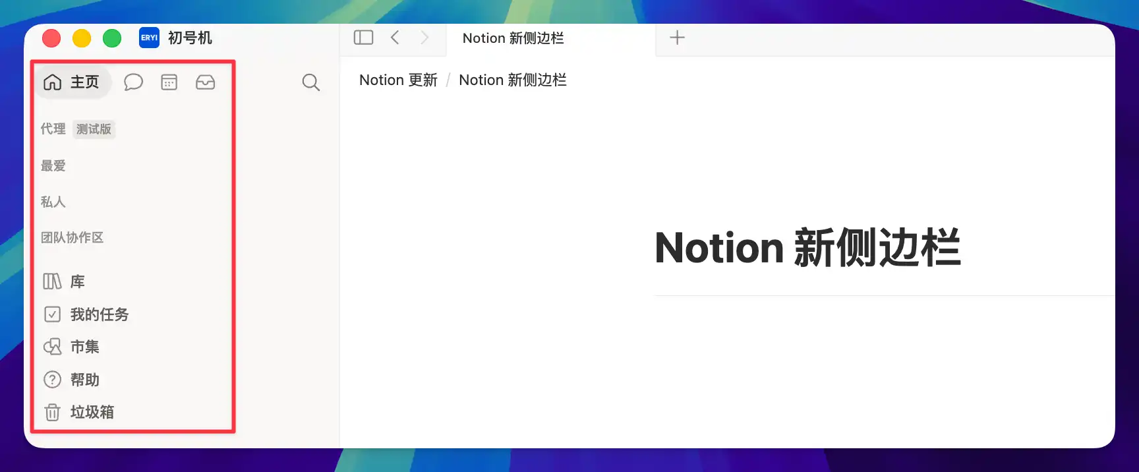
Task: Open 库 library in sidebar
Action: (x=77, y=281)
